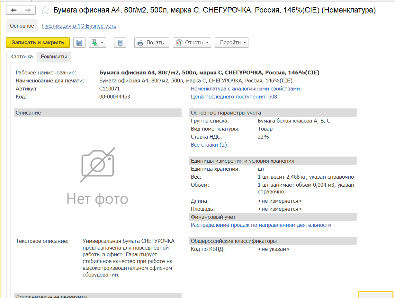Image resolution: width=395 pixels, height=298 pixels.
Task: Select the Основное section
Action: pyautogui.click(x=22, y=26)
